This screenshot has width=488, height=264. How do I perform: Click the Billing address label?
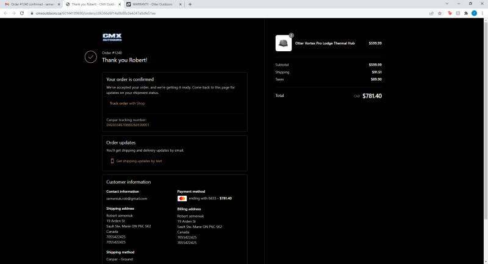[189, 209]
